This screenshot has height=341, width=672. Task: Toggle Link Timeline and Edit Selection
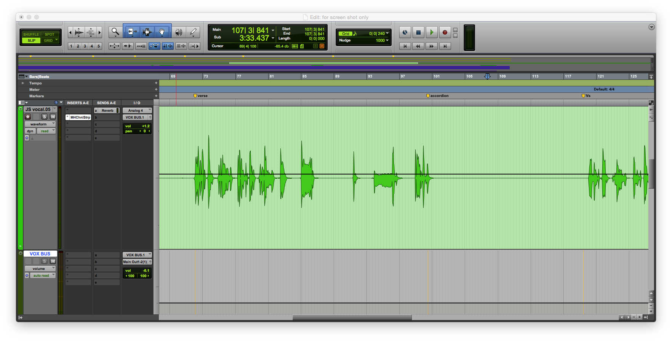click(168, 46)
